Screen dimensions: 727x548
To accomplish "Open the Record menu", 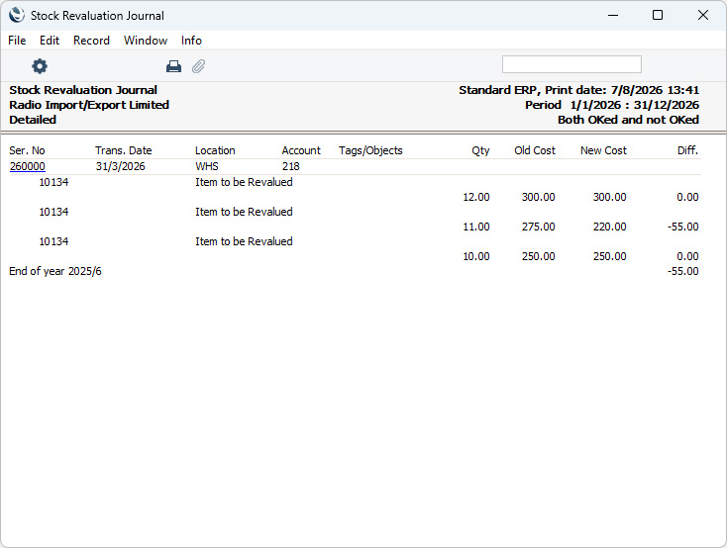I will pyautogui.click(x=91, y=41).
